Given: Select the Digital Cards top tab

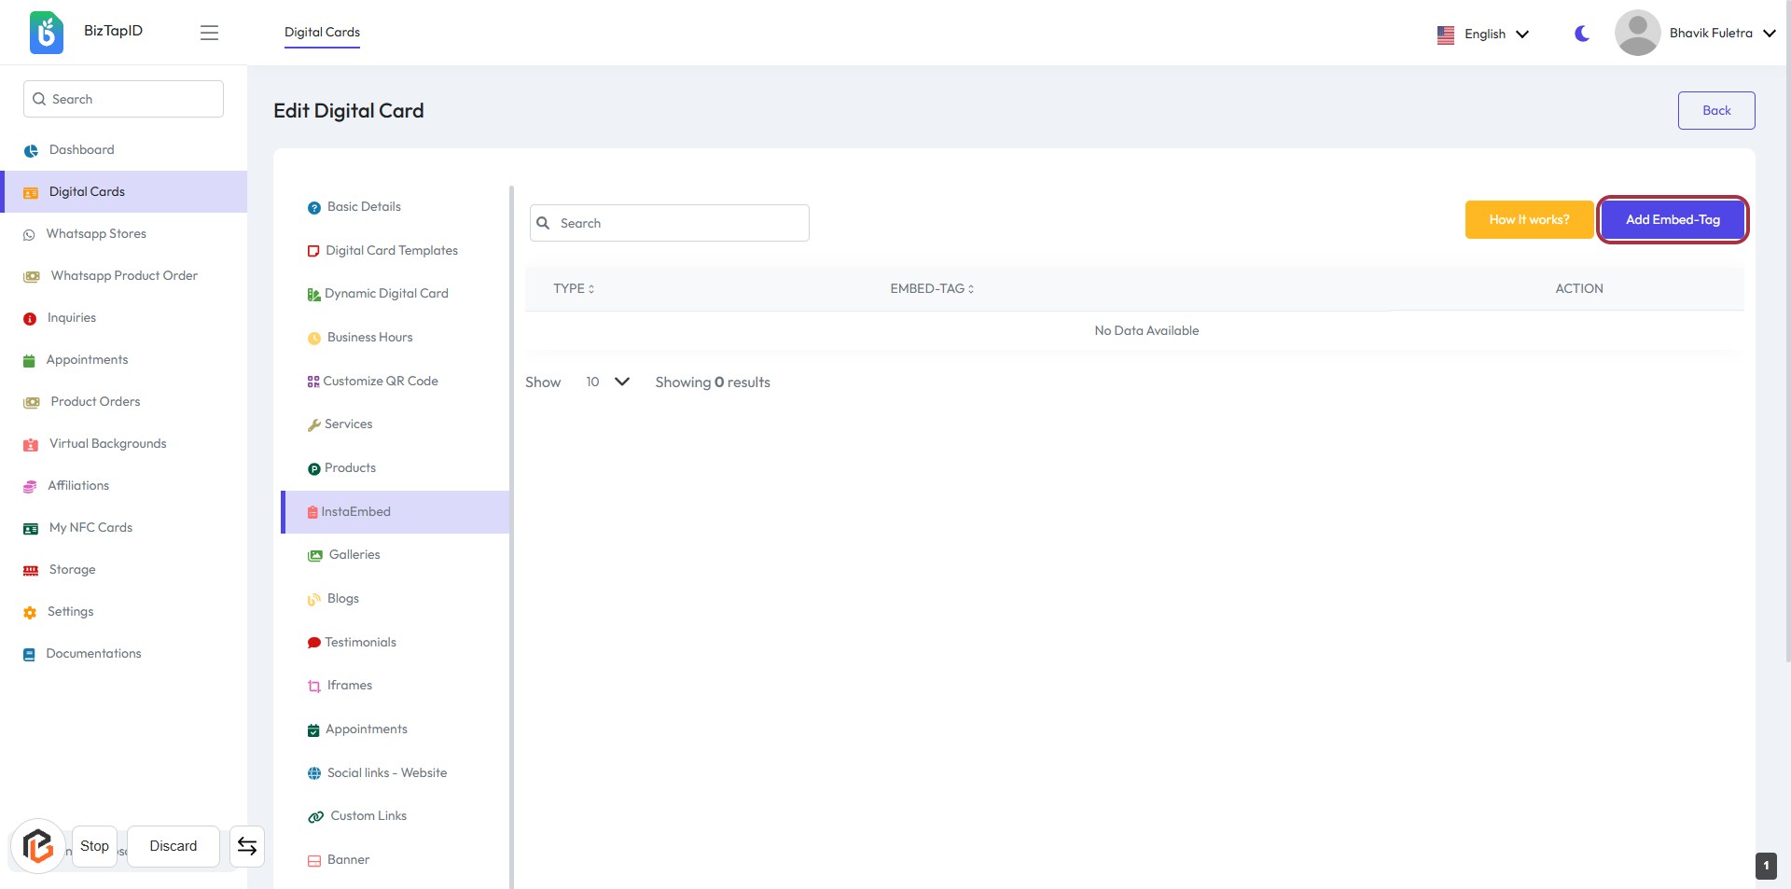Looking at the screenshot, I should pos(322,32).
